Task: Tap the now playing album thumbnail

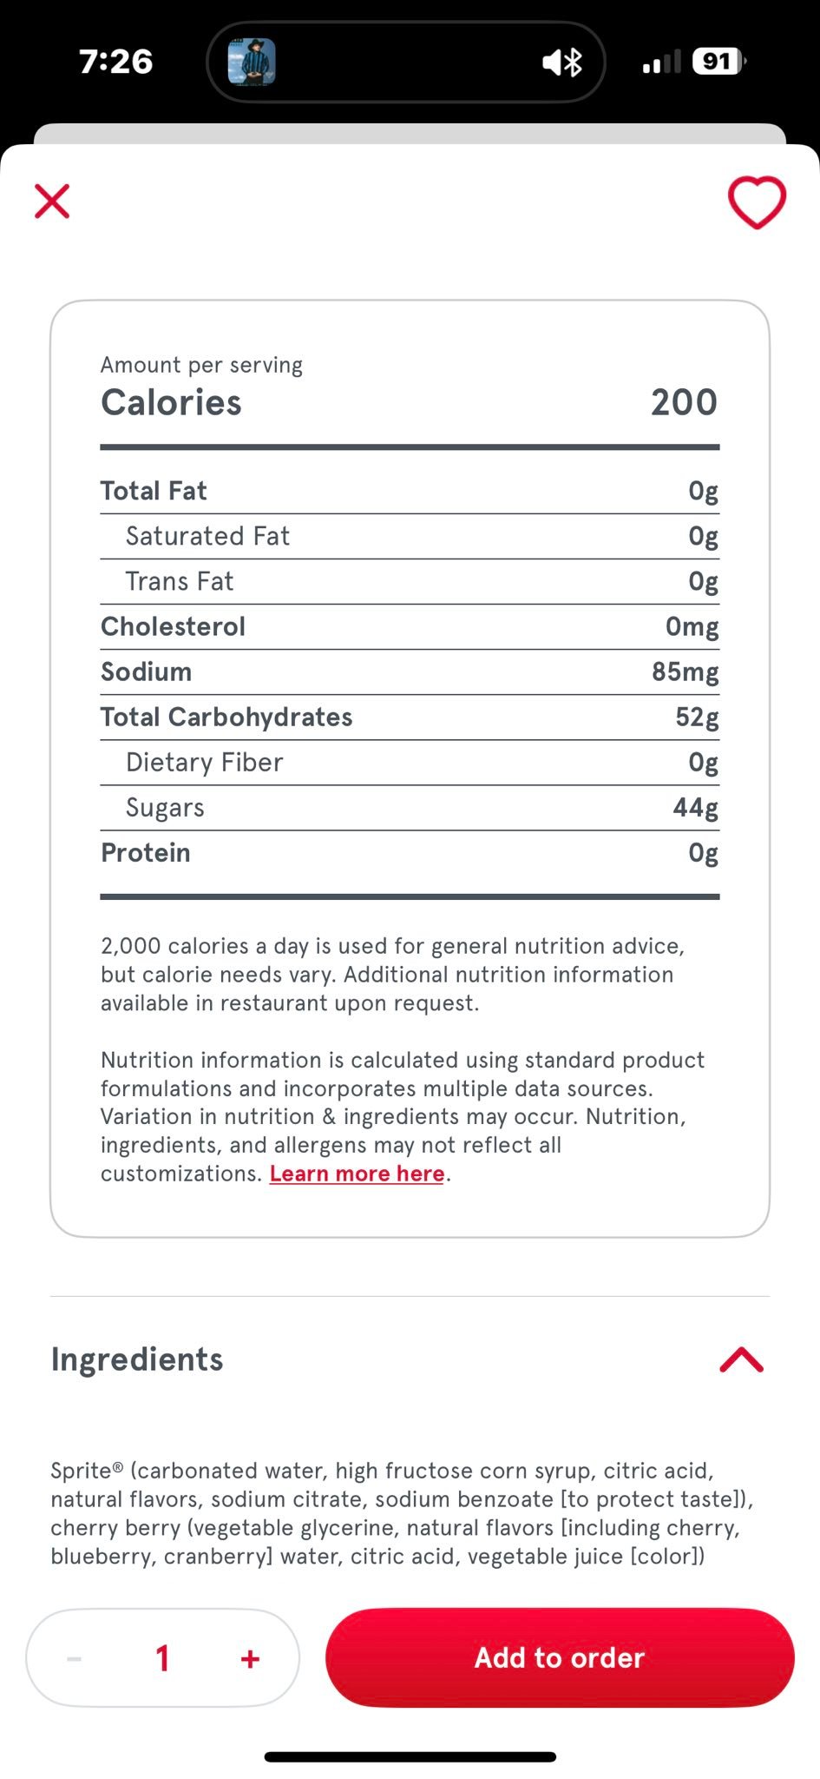Action: 252,62
